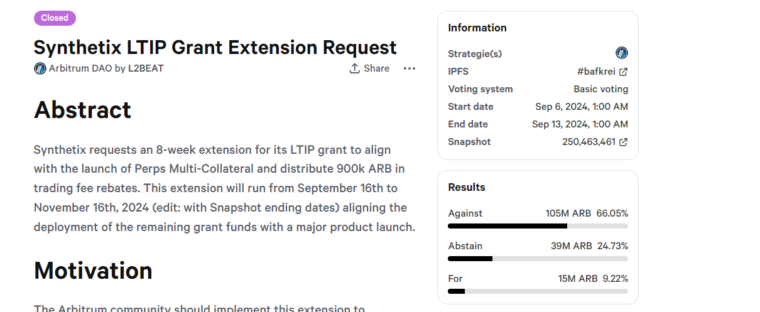Click the For vote progress bar
Image resolution: width=760 pixels, height=312 pixels.
click(538, 291)
